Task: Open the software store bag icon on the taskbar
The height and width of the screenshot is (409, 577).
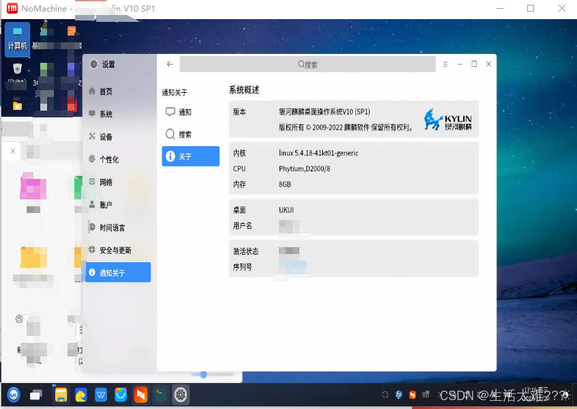Action: (x=121, y=395)
